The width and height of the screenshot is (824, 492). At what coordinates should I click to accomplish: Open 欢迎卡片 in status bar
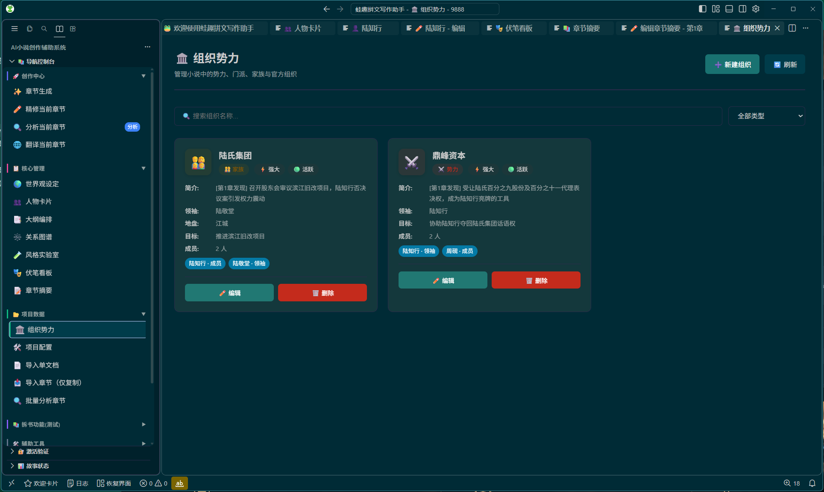[x=41, y=483]
